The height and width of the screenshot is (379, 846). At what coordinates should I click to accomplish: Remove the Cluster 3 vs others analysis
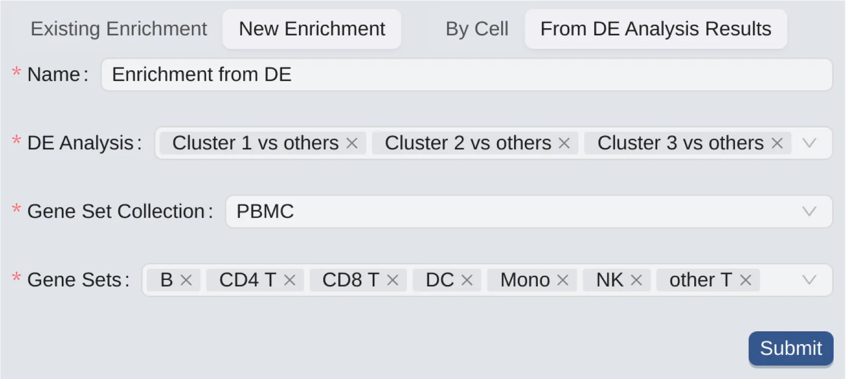(x=777, y=143)
